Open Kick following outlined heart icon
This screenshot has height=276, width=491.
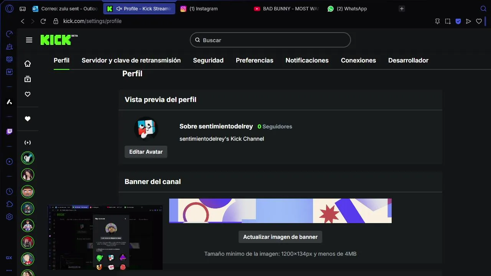[x=28, y=94]
